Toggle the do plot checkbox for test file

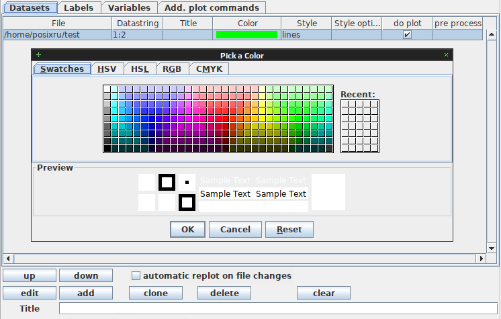407,34
